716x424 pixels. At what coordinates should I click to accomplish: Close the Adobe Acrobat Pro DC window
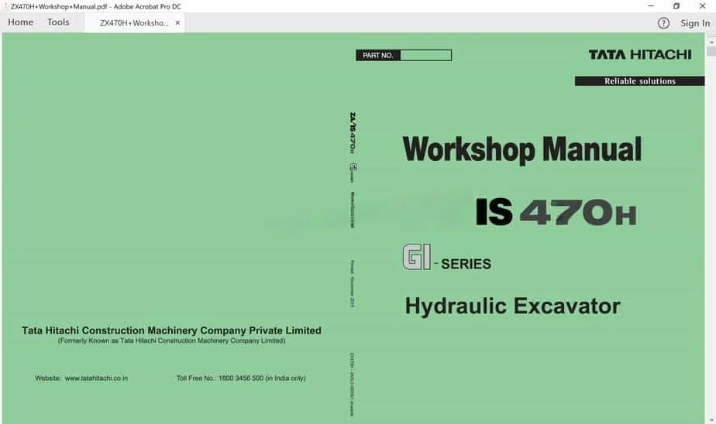pyautogui.click(x=702, y=6)
